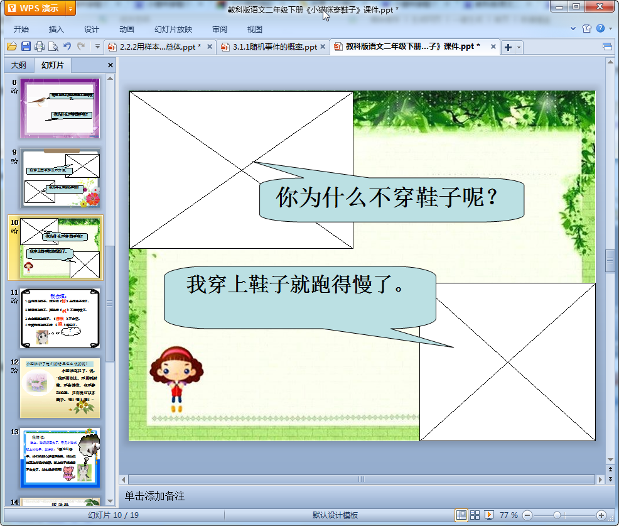Start slideshow from the status bar icon
The height and width of the screenshot is (526, 619).
[x=488, y=515]
